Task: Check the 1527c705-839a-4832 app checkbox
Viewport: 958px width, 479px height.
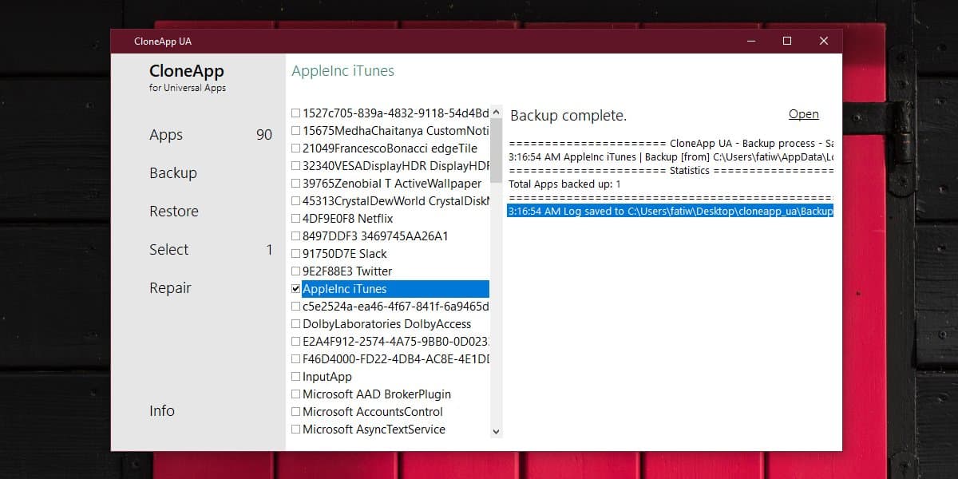Action: 296,113
